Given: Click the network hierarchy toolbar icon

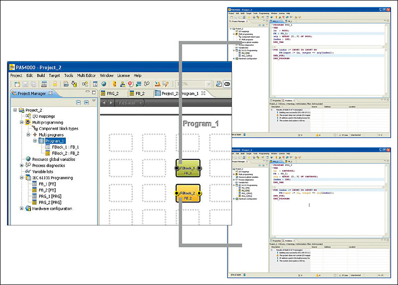Looking at the screenshot, I should [122, 84].
